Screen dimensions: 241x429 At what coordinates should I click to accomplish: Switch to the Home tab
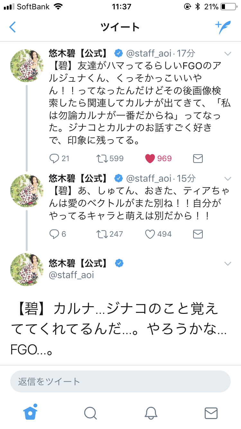click(x=30, y=413)
